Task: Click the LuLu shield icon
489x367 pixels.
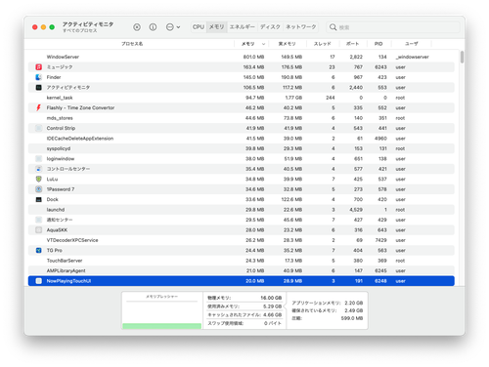Action: tap(39, 179)
